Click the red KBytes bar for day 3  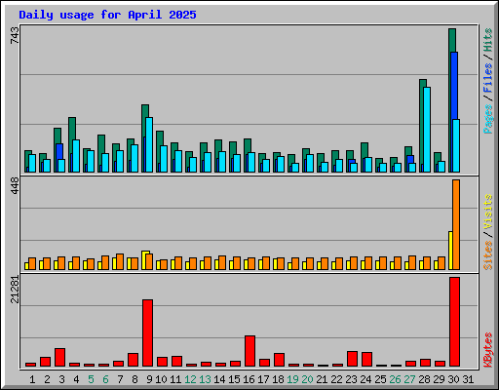59,358
